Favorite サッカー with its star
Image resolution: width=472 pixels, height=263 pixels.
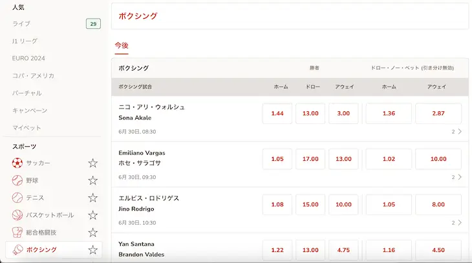[x=92, y=163]
